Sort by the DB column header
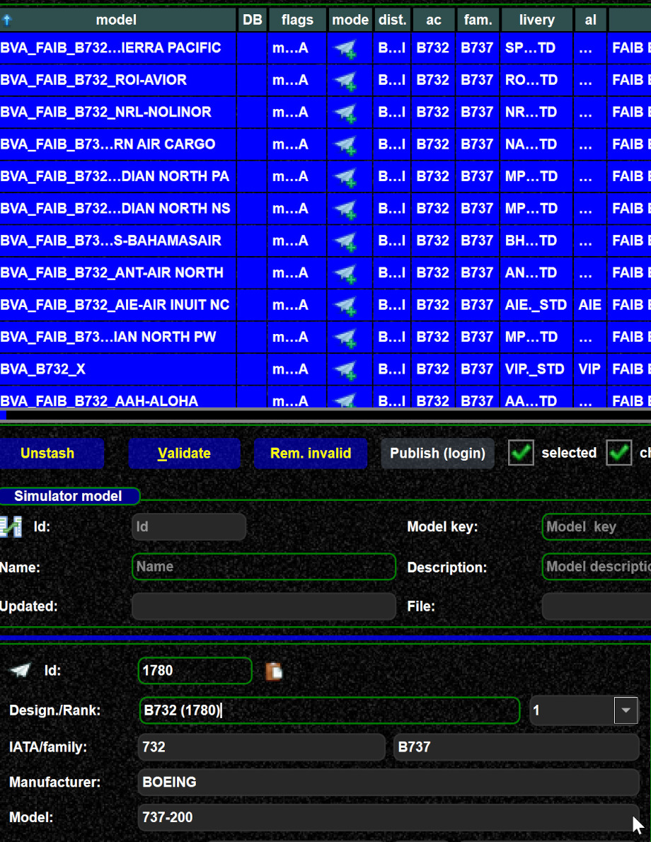The height and width of the screenshot is (842, 651). [253, 20]
